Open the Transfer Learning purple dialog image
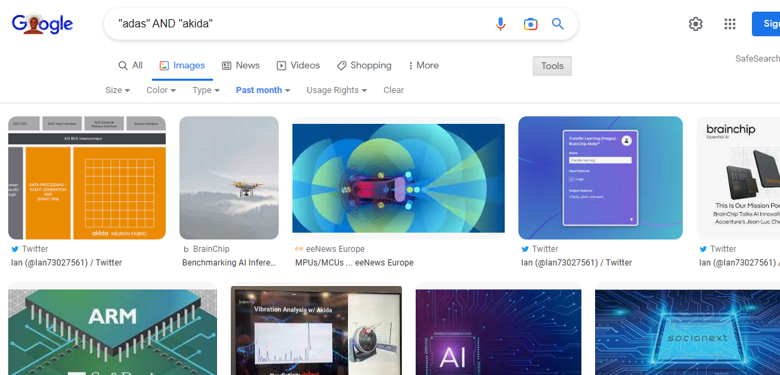Screen dimensions: 780x375 pos(601,177)
